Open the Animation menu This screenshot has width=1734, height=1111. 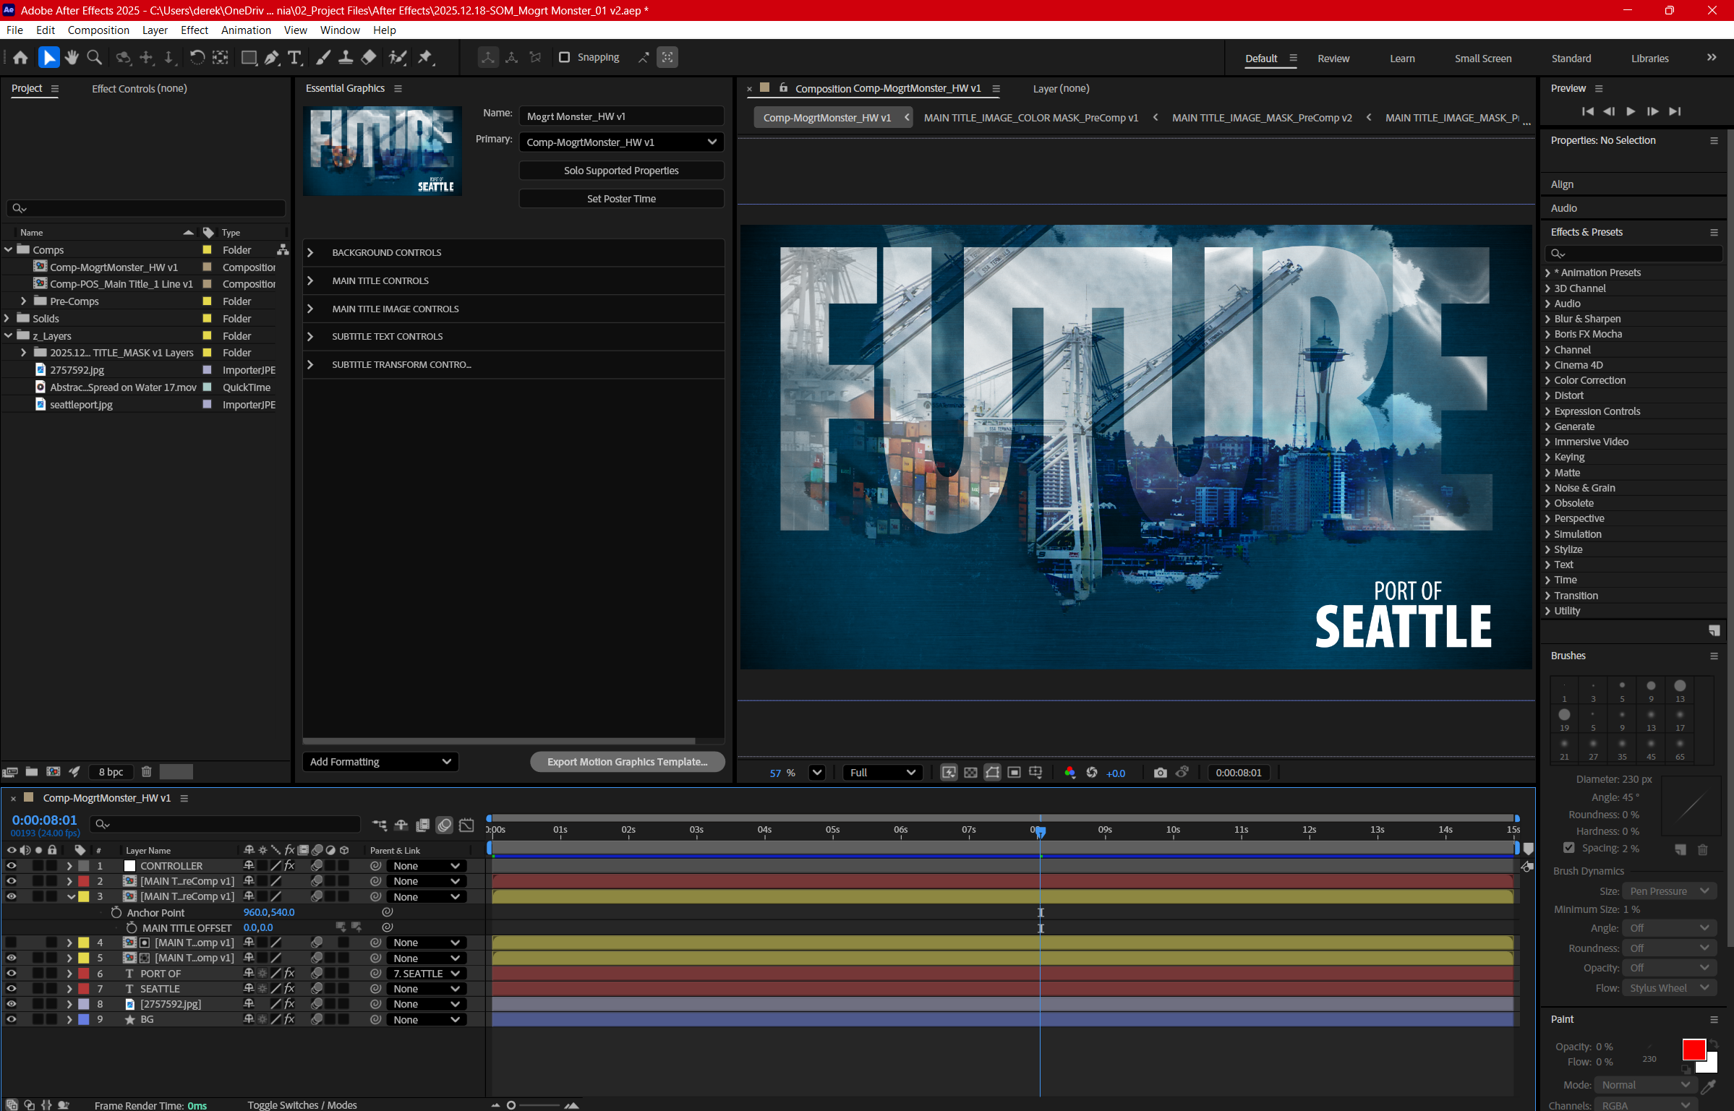coord(246,30)
